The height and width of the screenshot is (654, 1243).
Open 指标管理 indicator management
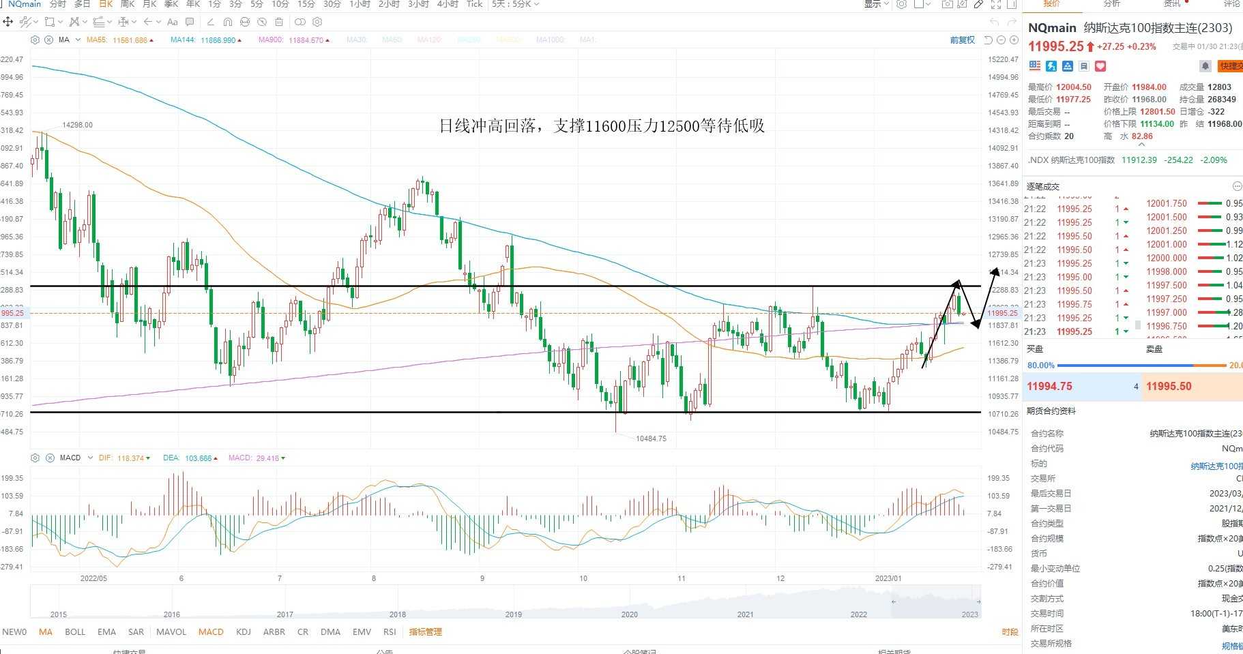pos(425,632)
